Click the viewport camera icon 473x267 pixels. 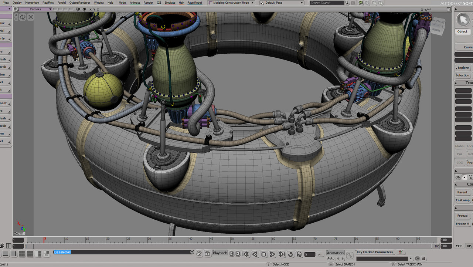[x=79, y=9]
